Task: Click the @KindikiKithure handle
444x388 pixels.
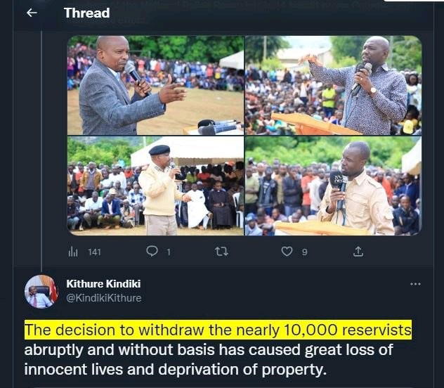Action: 104,298
